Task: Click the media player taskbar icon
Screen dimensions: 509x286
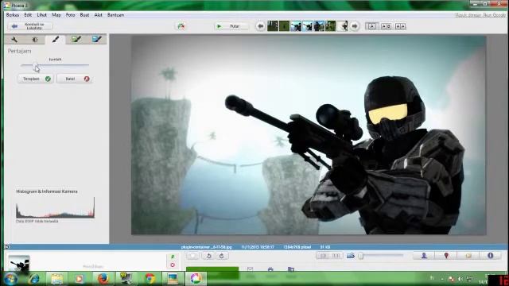Action: [x=80, y=279]
